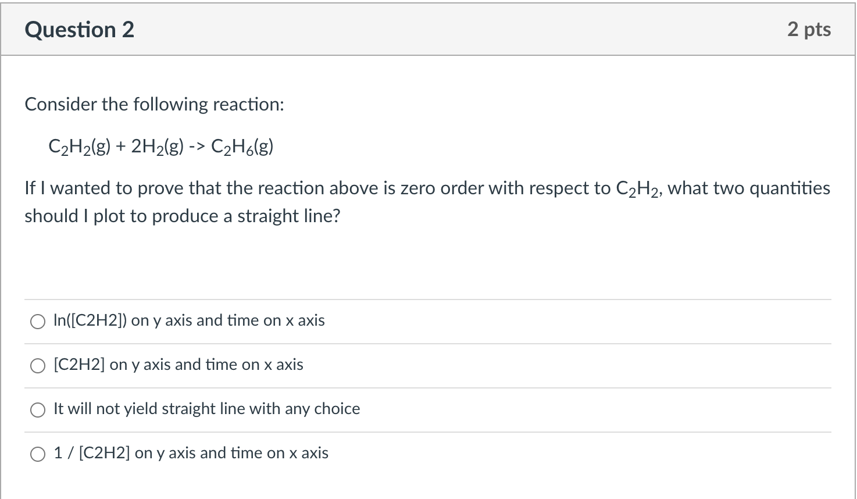Click 'Consider the following reaction:' line
Image resolution: width=857 pixels, height=499 pixels.
153,104
